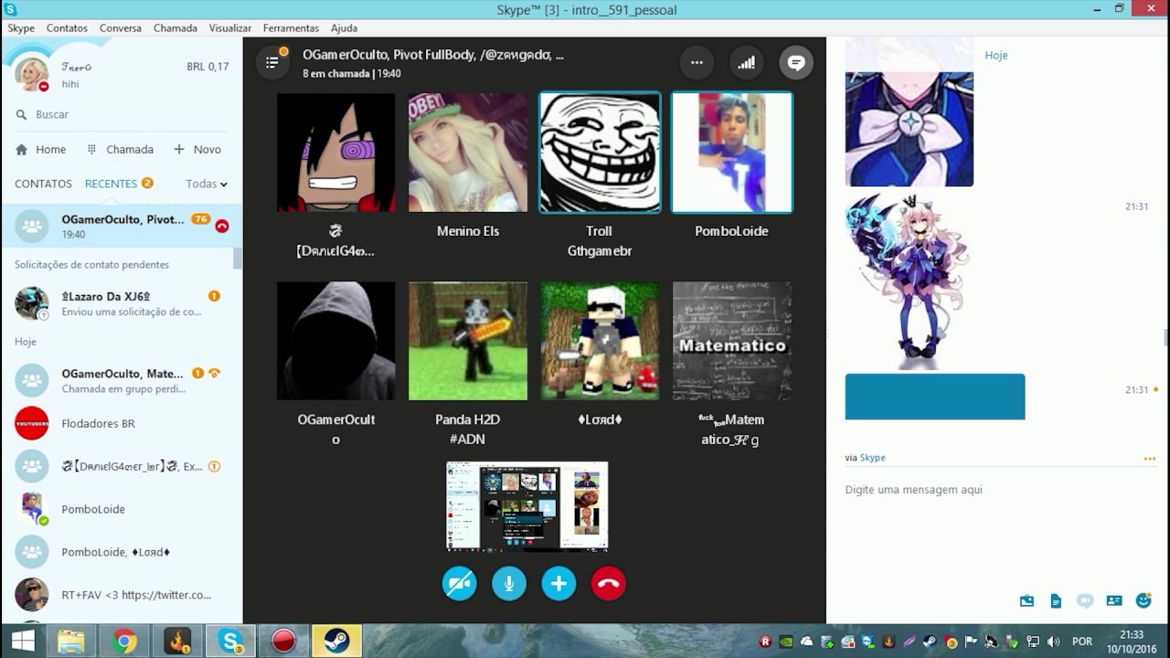Send a video message icon in chat toolbar

point(1085,600)
